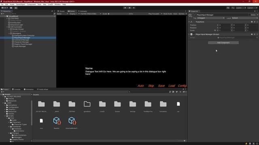Image resolution: width=259 pixels, height=145 pixels.
Task: Click Add Component in the Inspector
Action: tap(223, 43)
